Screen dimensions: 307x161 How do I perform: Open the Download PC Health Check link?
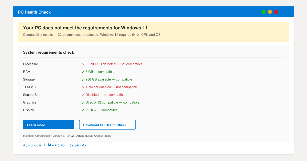tap(107, 125)
